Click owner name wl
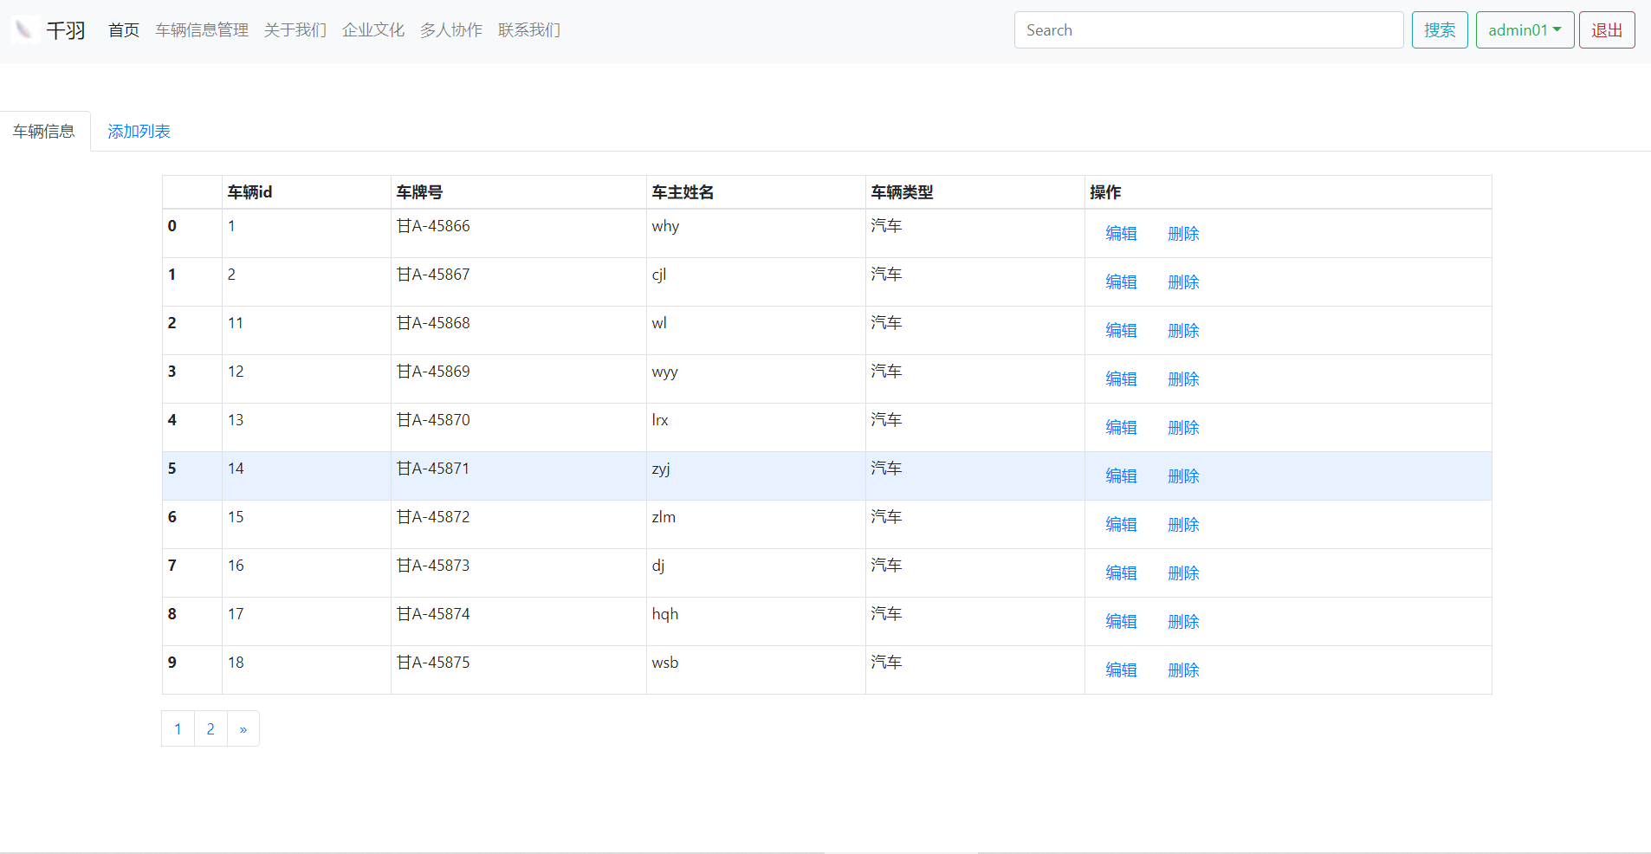 pos(659,323)
